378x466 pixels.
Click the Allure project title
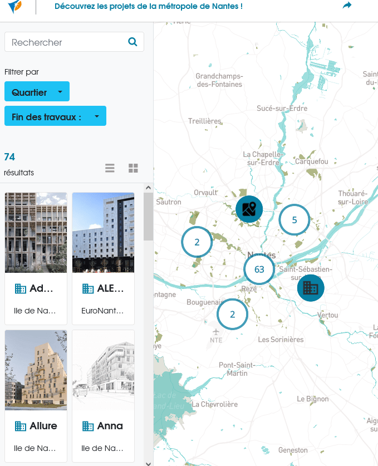point(43,426)
